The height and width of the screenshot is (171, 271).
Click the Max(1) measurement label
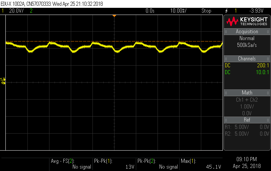pyautogui.click(x=188, y=161)
